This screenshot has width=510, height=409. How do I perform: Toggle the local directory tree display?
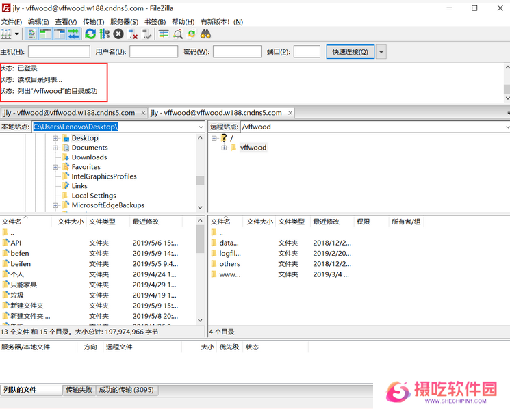(45, 34)
